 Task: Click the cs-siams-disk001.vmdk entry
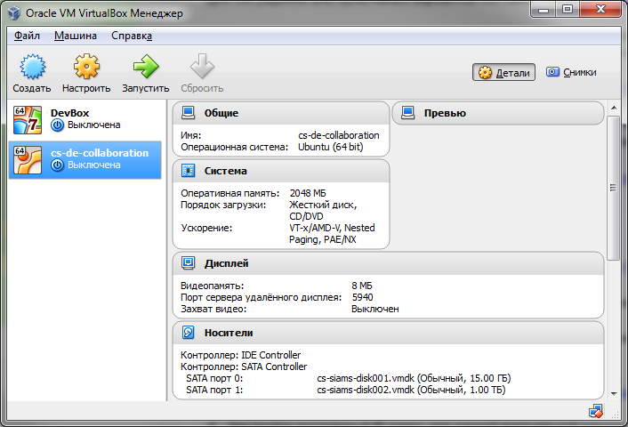click(x=414, y=378)
